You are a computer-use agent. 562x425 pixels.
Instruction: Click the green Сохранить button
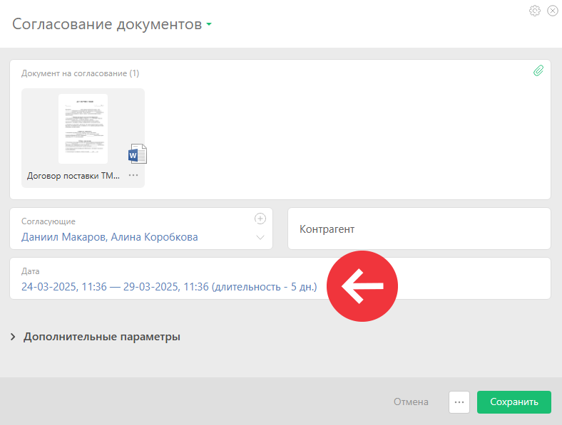pyautogui.click(x=514, y=402)
